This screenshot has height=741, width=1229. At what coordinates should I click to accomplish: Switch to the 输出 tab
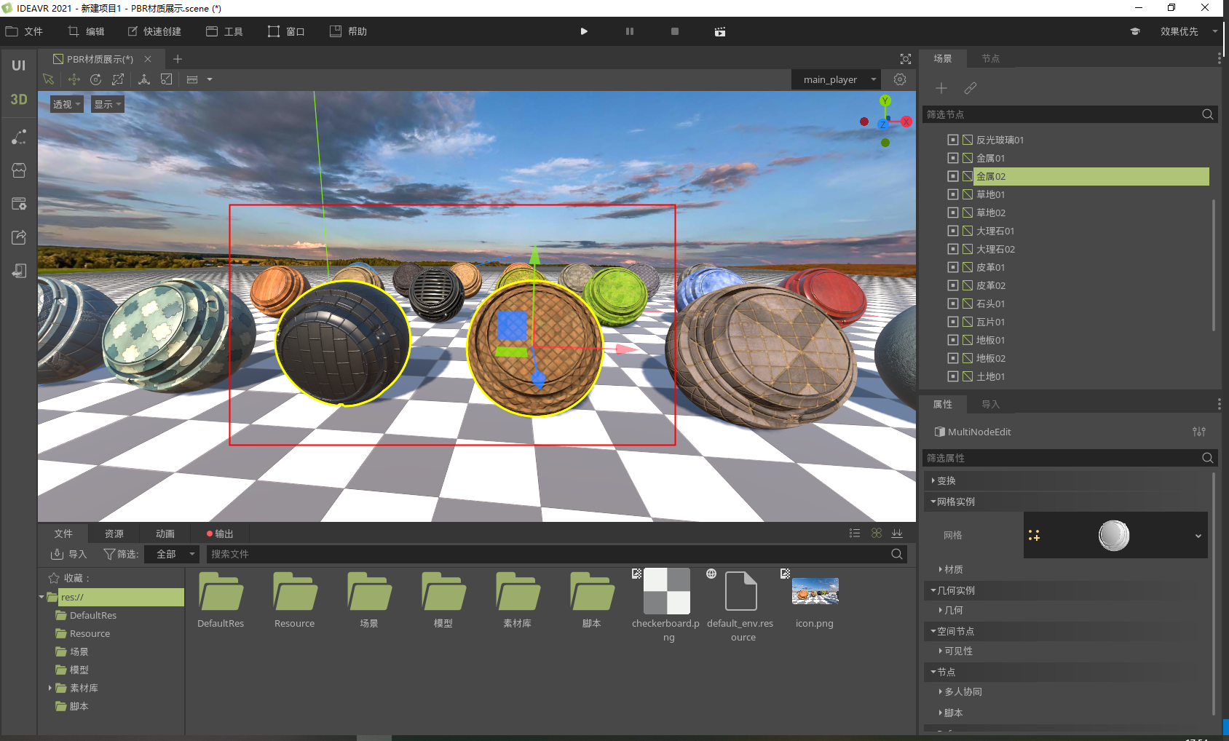pos(220,534)
